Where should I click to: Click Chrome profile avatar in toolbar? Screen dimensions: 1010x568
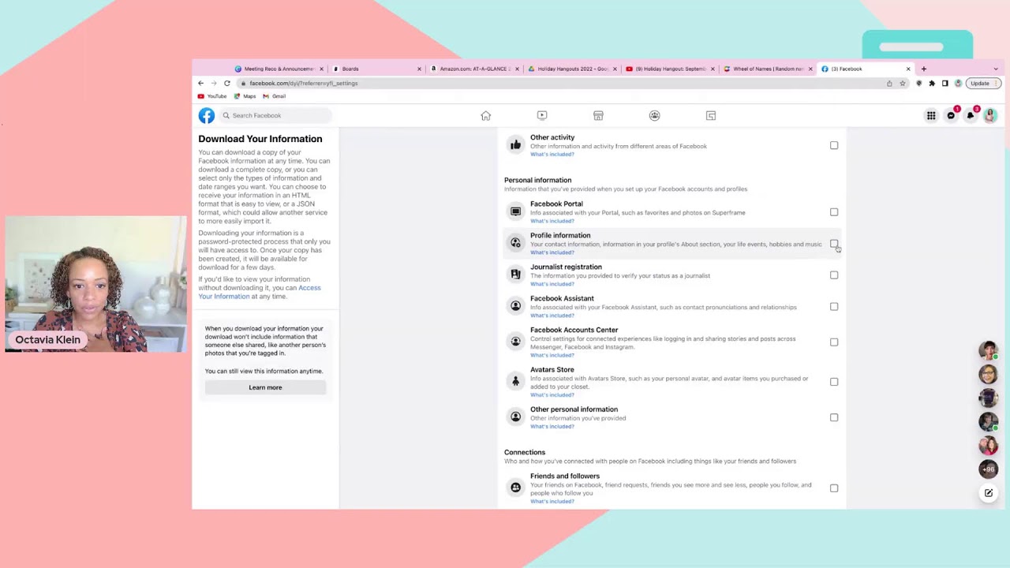point(958,83)
